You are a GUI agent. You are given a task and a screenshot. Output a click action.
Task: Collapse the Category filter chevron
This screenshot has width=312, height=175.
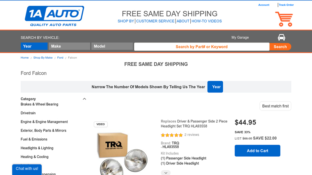84,99
